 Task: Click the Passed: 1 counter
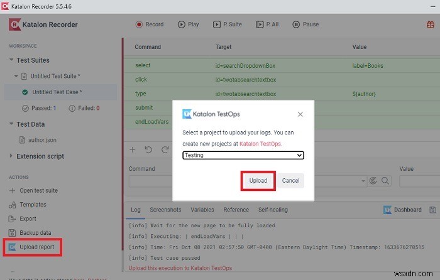click(39, 108)
